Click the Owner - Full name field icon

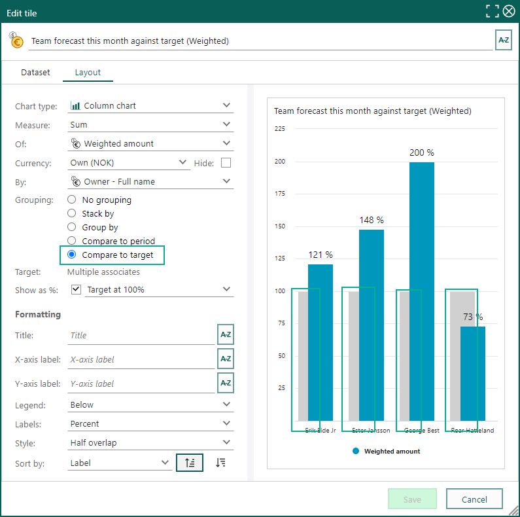coord(76,181)
